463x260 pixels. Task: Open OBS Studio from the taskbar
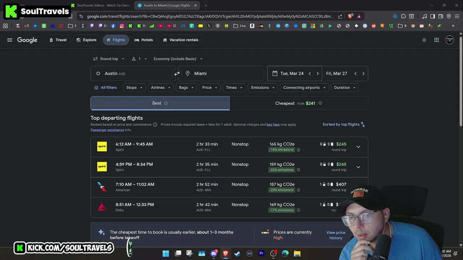[x=273, y=253]
